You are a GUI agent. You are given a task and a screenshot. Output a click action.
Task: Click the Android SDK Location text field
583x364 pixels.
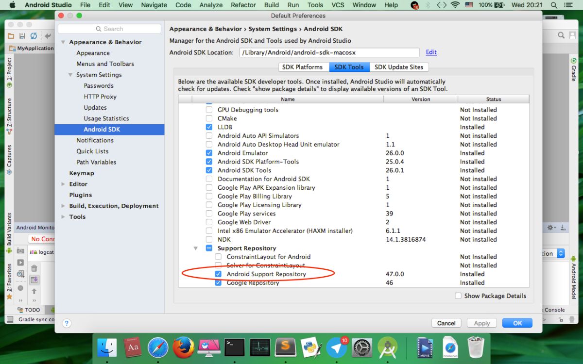point(329,52)
